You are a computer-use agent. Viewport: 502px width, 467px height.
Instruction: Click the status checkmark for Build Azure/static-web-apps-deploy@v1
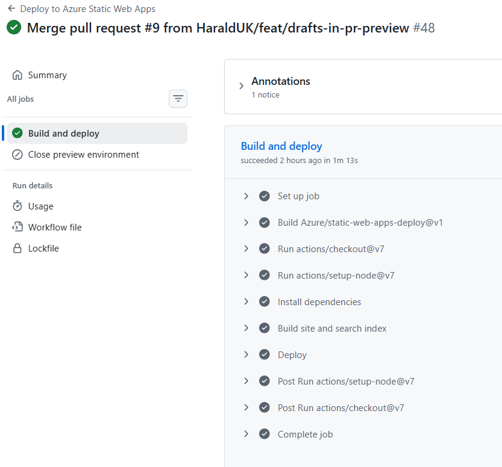click(x=265, y=223)
